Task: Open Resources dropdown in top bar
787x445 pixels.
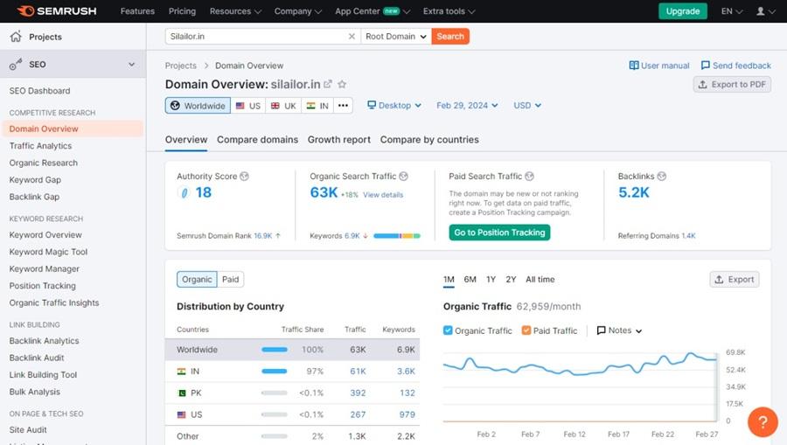Action: coord(235,11)
